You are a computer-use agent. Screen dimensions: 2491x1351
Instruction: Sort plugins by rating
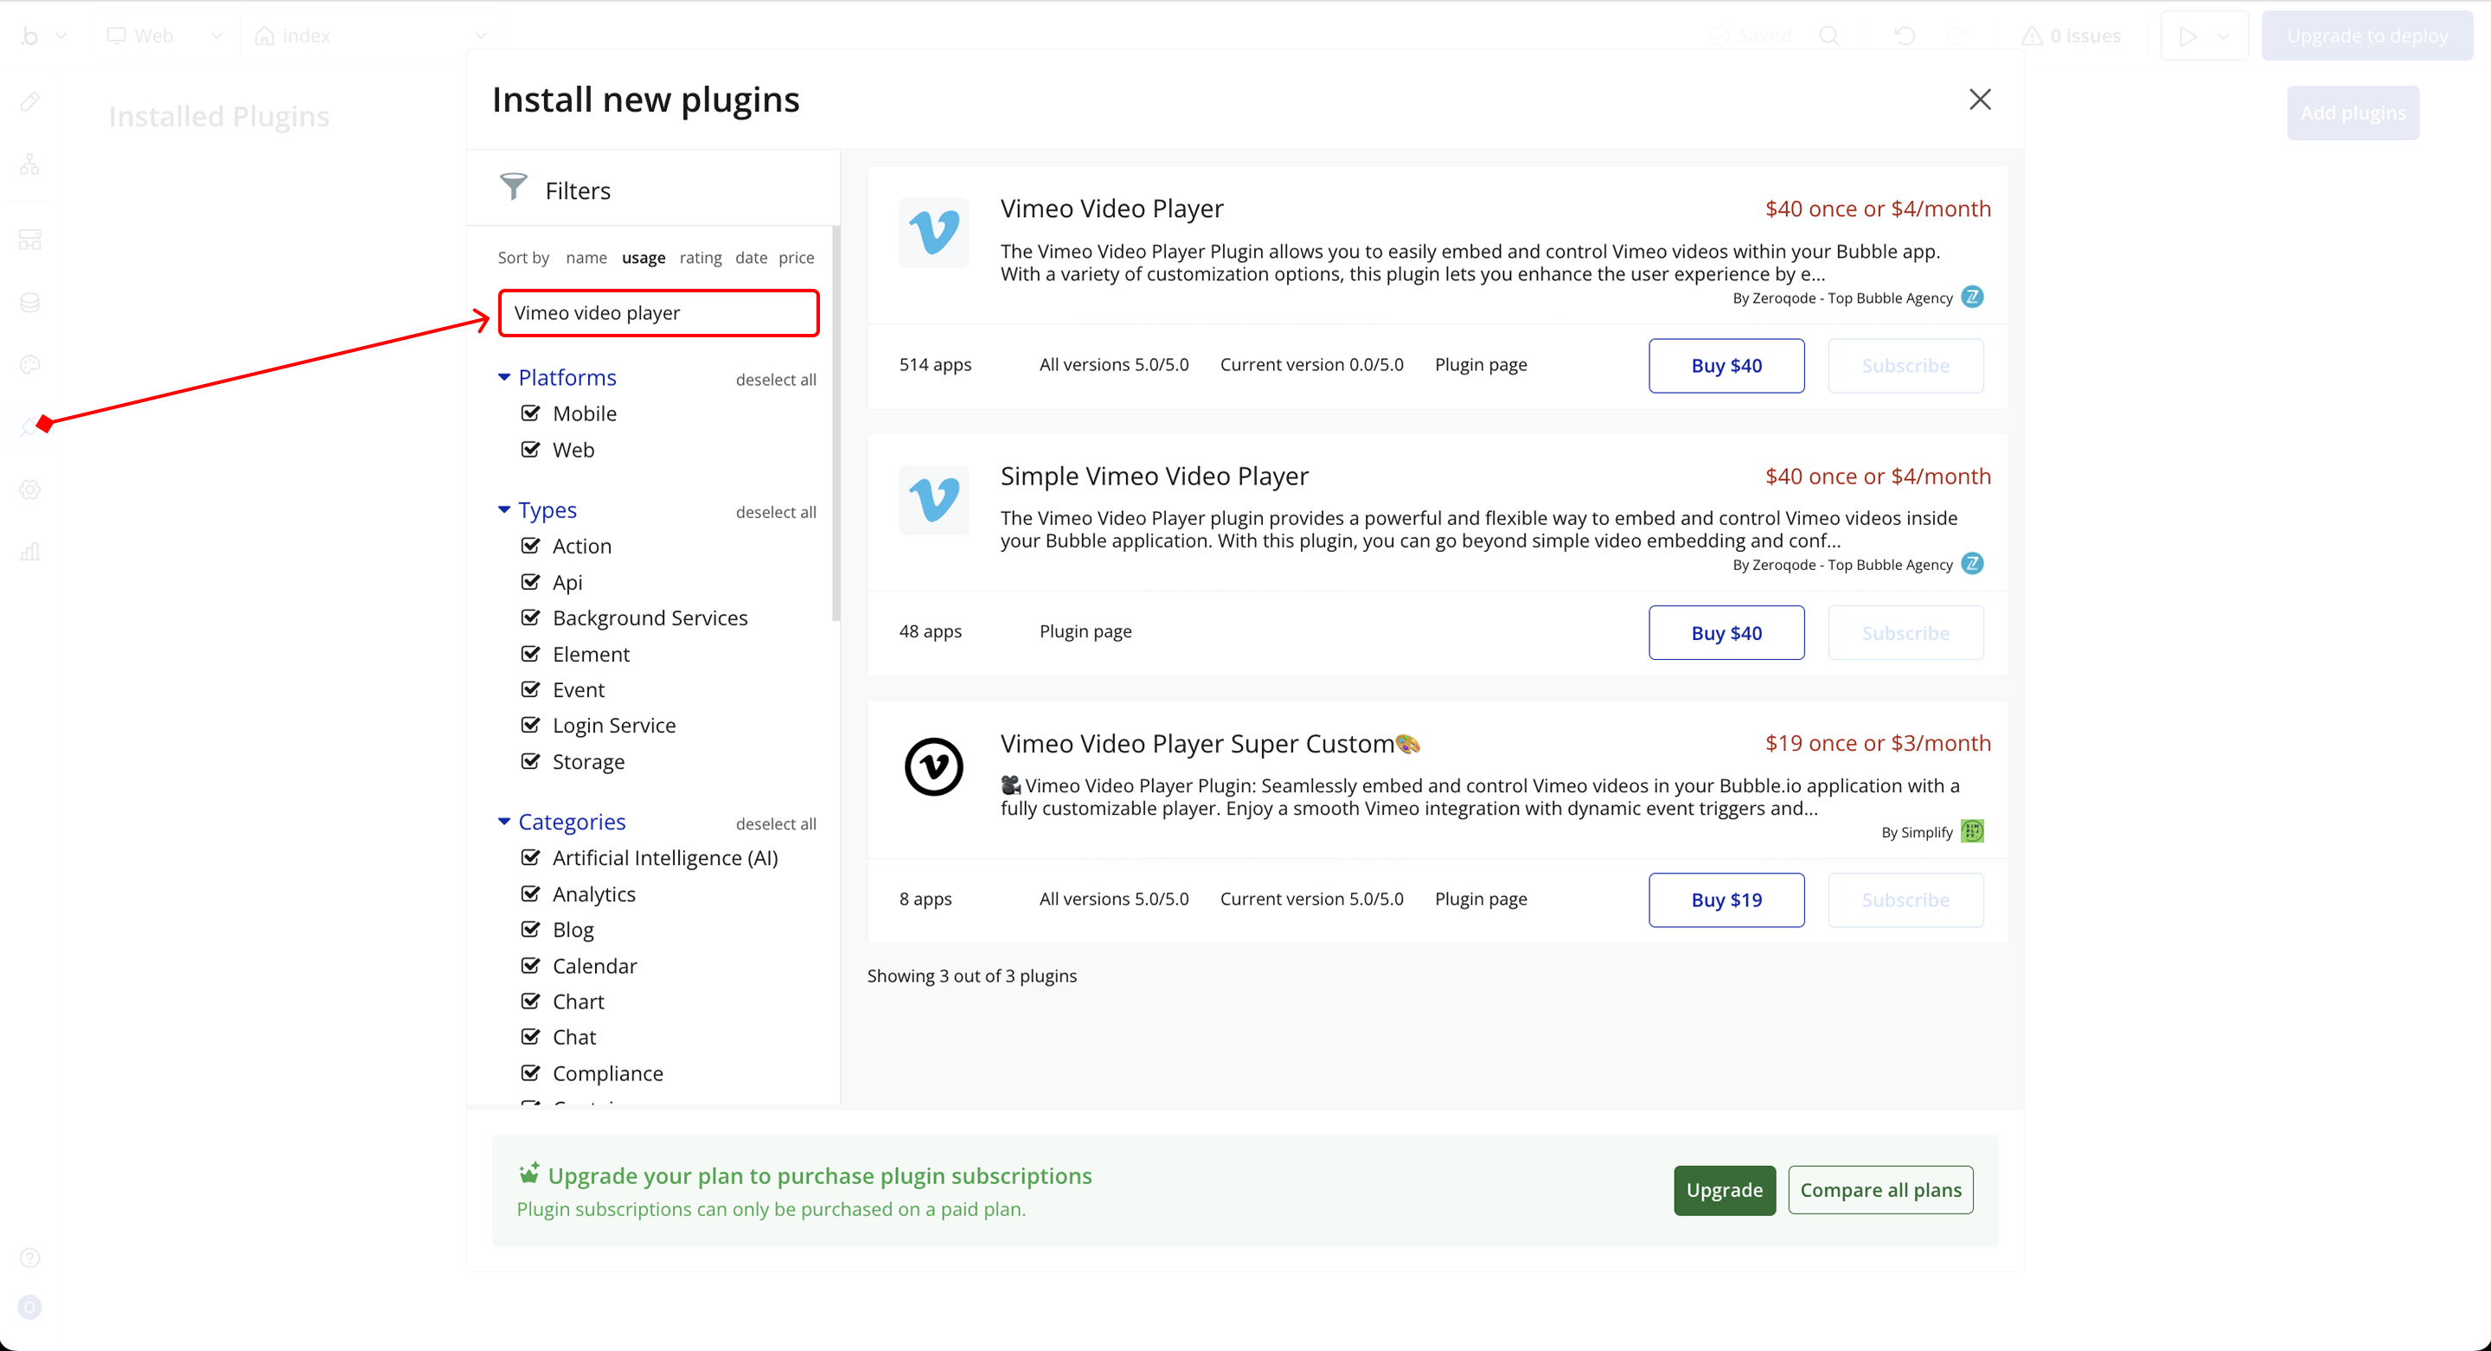coord(700,257)
